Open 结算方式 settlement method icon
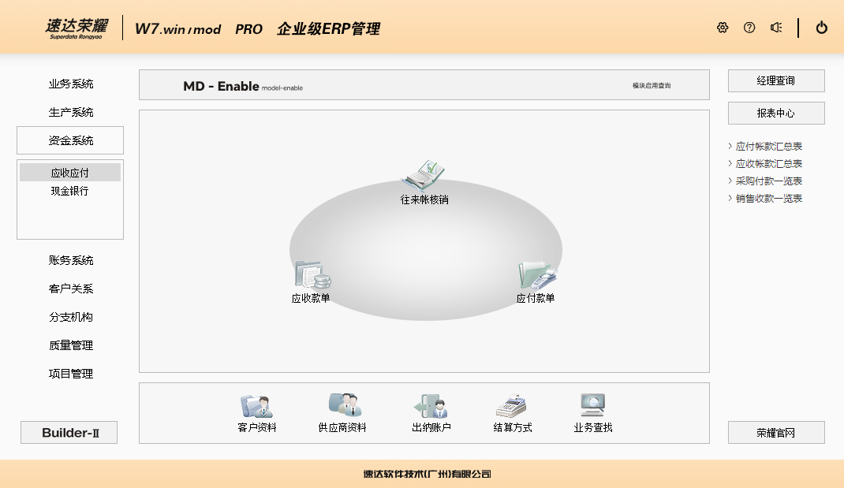Screen dimensions: 844x488 [512, 406]
